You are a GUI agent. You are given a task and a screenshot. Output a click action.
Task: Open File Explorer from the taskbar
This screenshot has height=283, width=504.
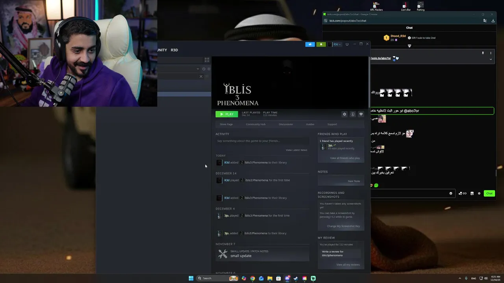(270, 278)
